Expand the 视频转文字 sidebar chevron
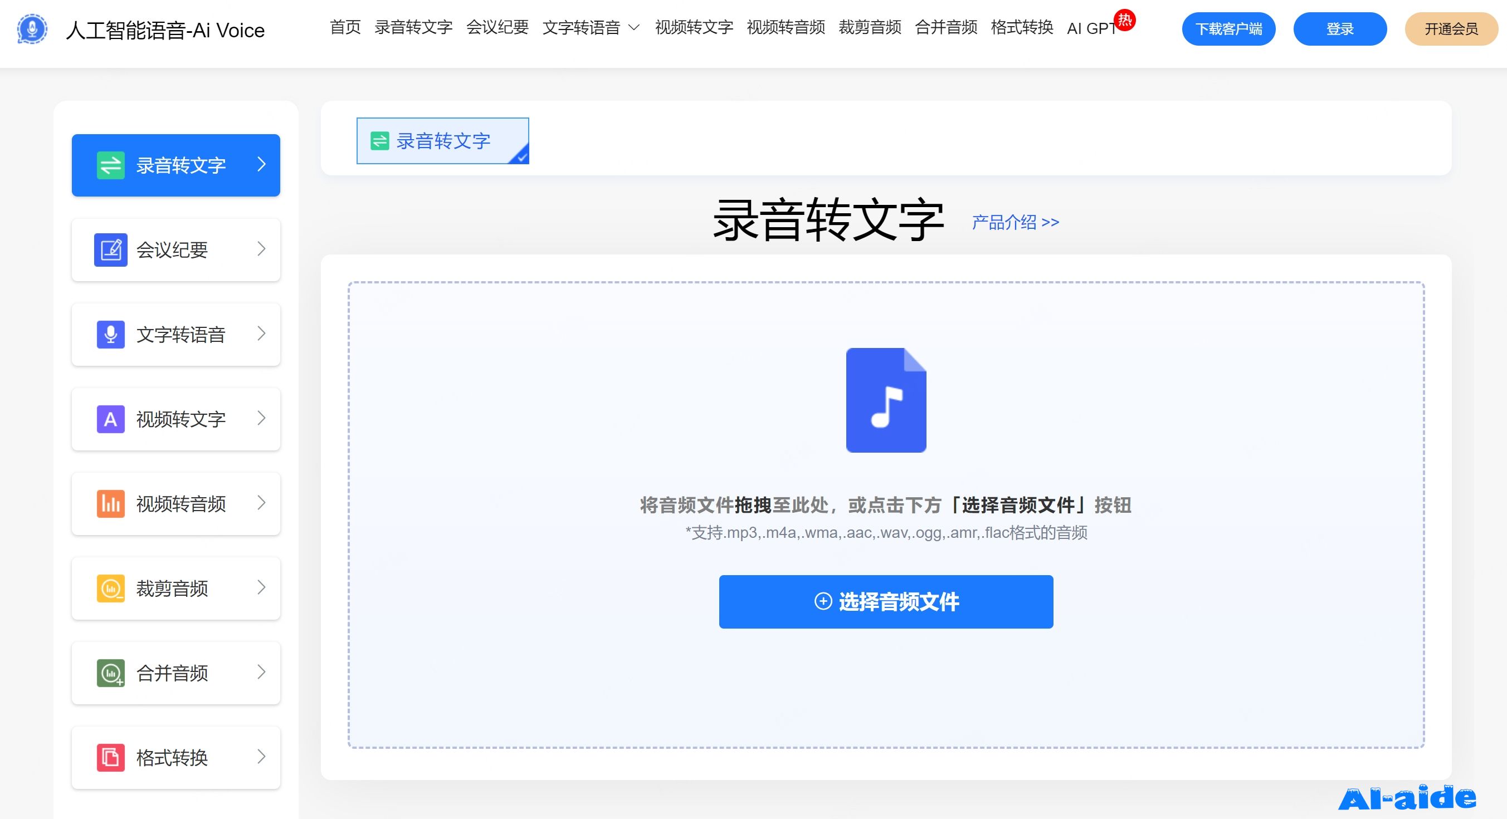The width and height of the screenshot is (1507, 819). tap(261, 418)
